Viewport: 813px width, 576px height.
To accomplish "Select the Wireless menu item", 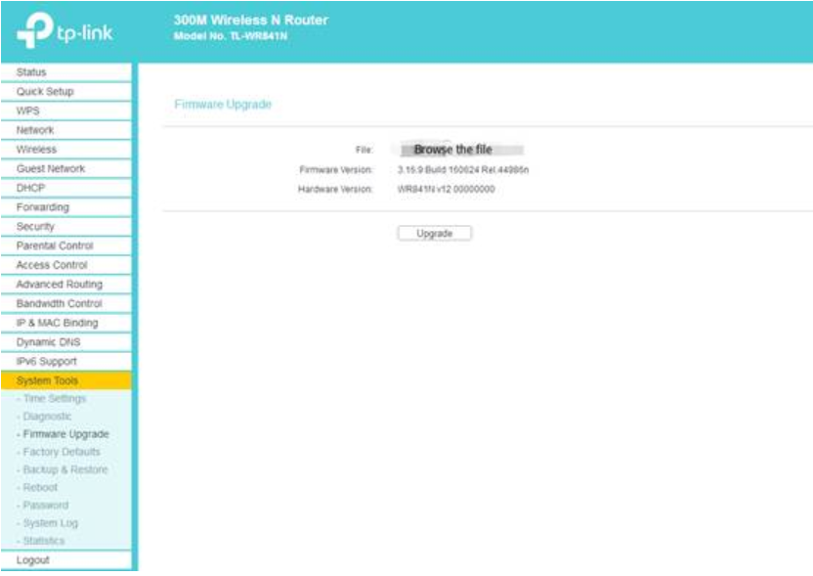I will pyautogui.click(x=65, y=150).
